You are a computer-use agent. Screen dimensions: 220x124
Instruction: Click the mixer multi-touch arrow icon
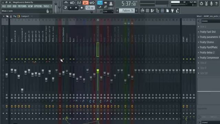[7, 16]
